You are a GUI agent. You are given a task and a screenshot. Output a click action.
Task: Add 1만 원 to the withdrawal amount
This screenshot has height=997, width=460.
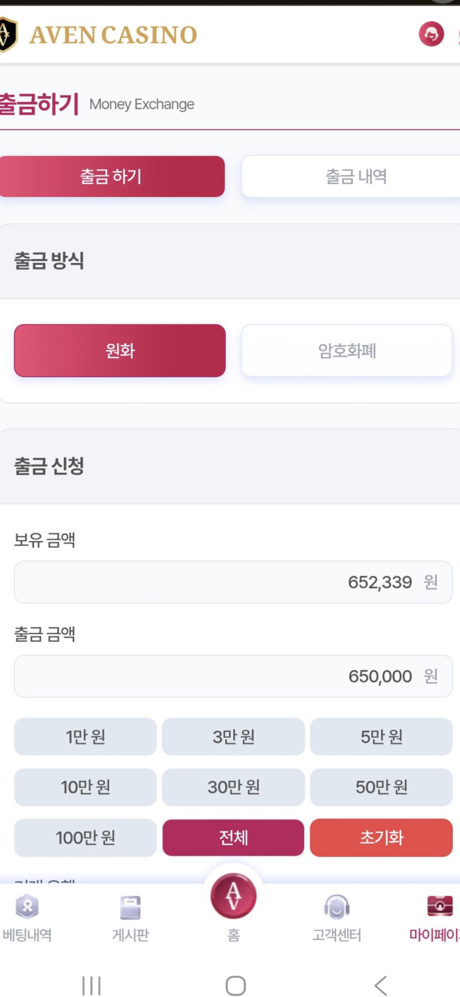pos(85,736)
